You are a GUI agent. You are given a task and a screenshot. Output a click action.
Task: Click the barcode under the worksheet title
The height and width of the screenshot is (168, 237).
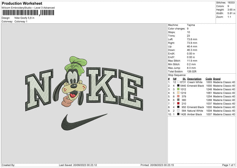(28, 13)
